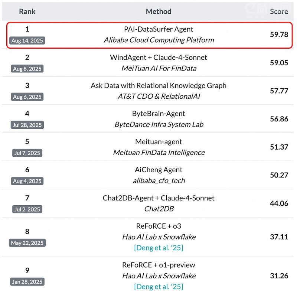The height and width of the screenshot is (294, 297).
Task: Click the Alibaba Cloud Computing Platform text
Action: pos(159,40)
